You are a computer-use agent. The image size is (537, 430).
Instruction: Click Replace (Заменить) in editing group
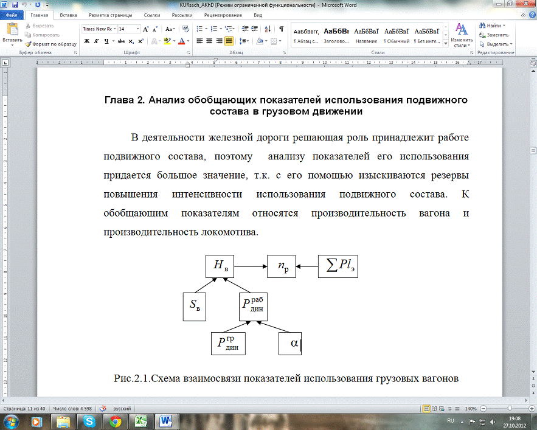coord(494,35)
